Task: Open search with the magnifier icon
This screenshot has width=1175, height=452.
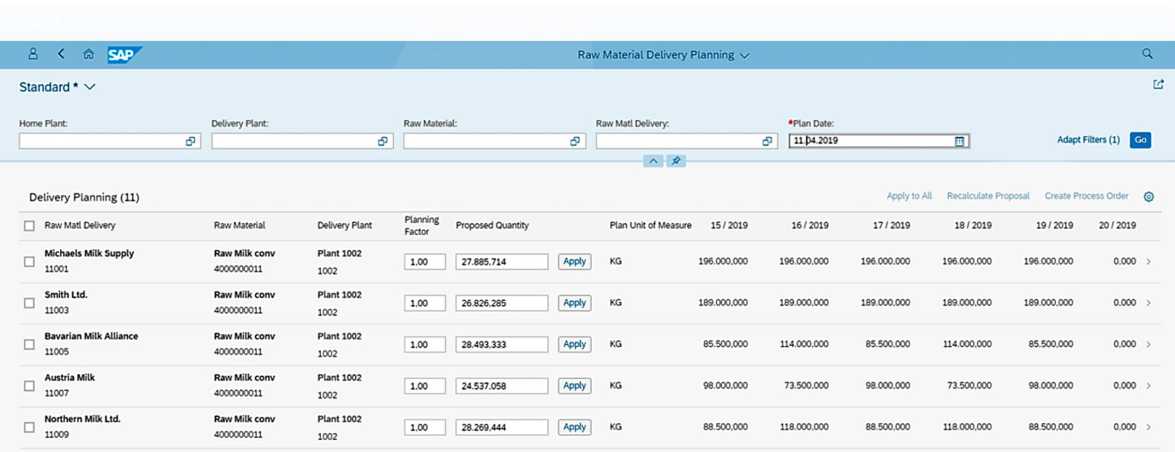Action: pos(1147,54)
